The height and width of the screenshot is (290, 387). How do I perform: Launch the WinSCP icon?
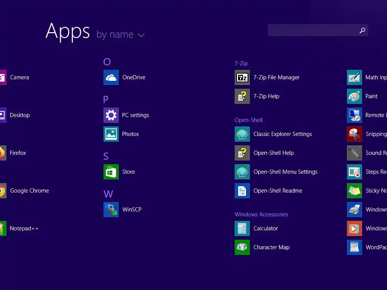click(111, 209)
